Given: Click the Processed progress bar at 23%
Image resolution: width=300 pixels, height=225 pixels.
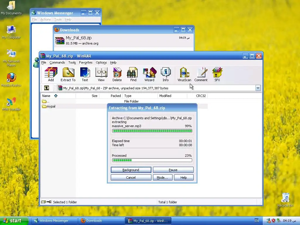Looking at the screenshot, I should coord(152,160).
